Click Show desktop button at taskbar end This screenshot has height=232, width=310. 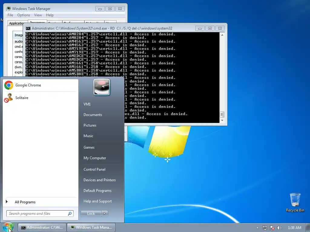click(308, 228)
